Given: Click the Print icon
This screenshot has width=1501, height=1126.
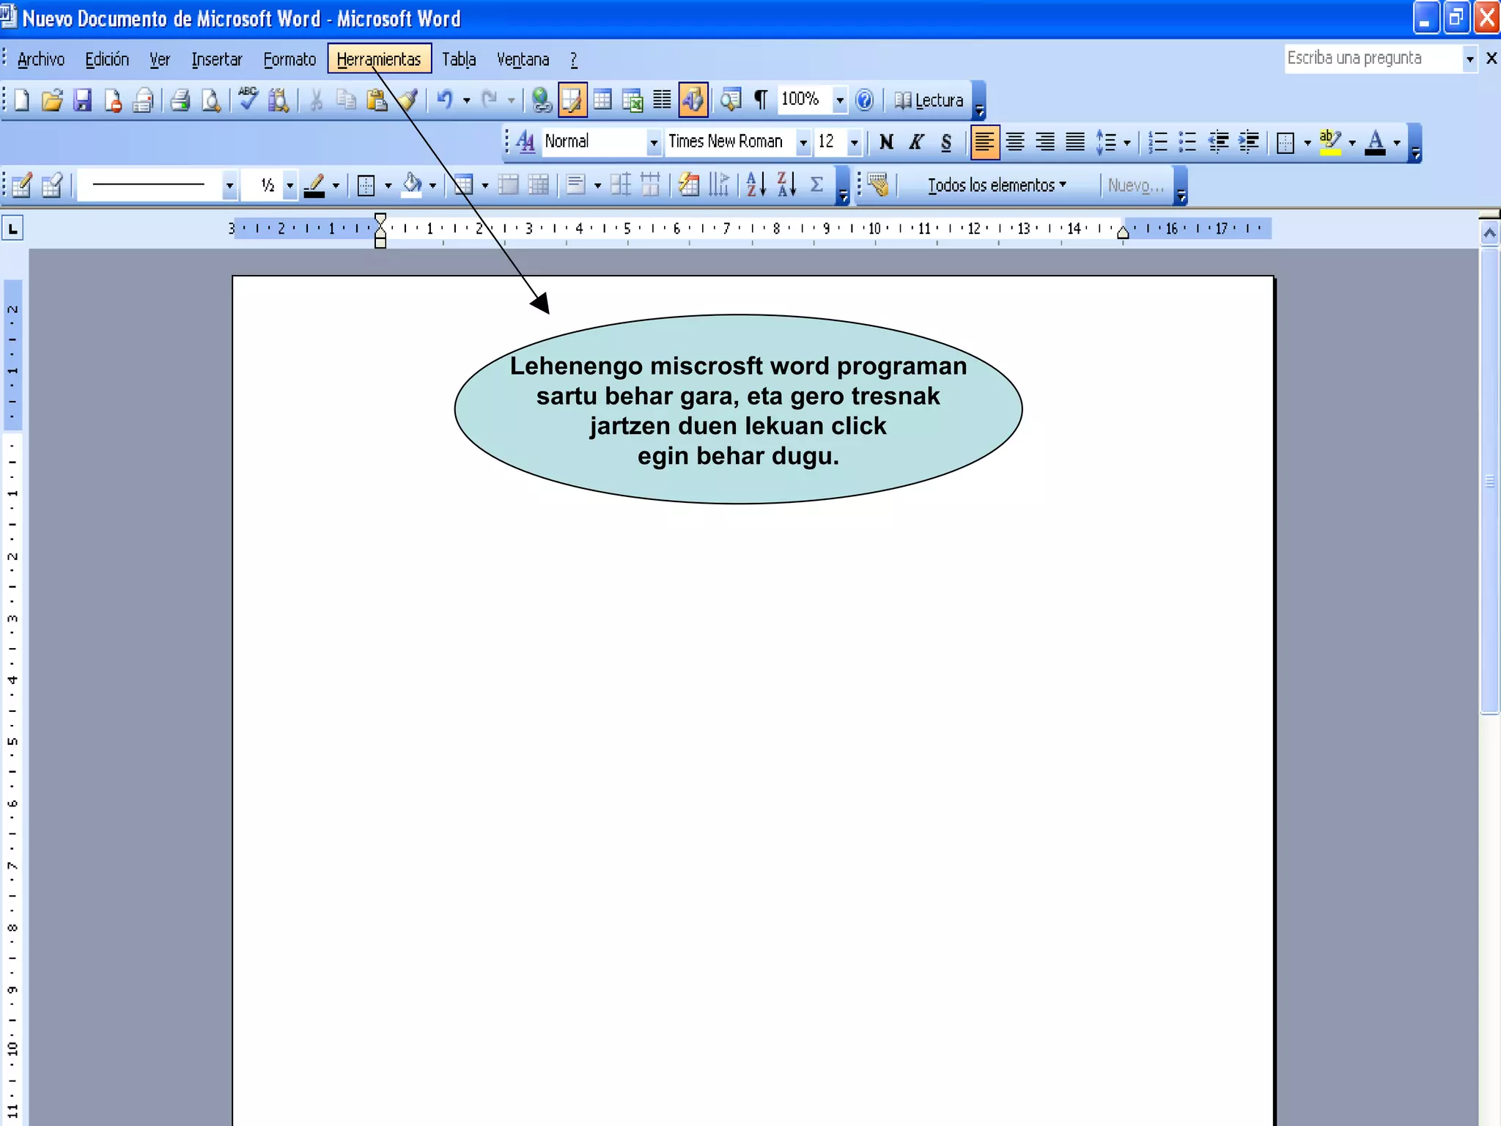Looking at the screenshot, I should pyautogui.click(x=180, y=100).
